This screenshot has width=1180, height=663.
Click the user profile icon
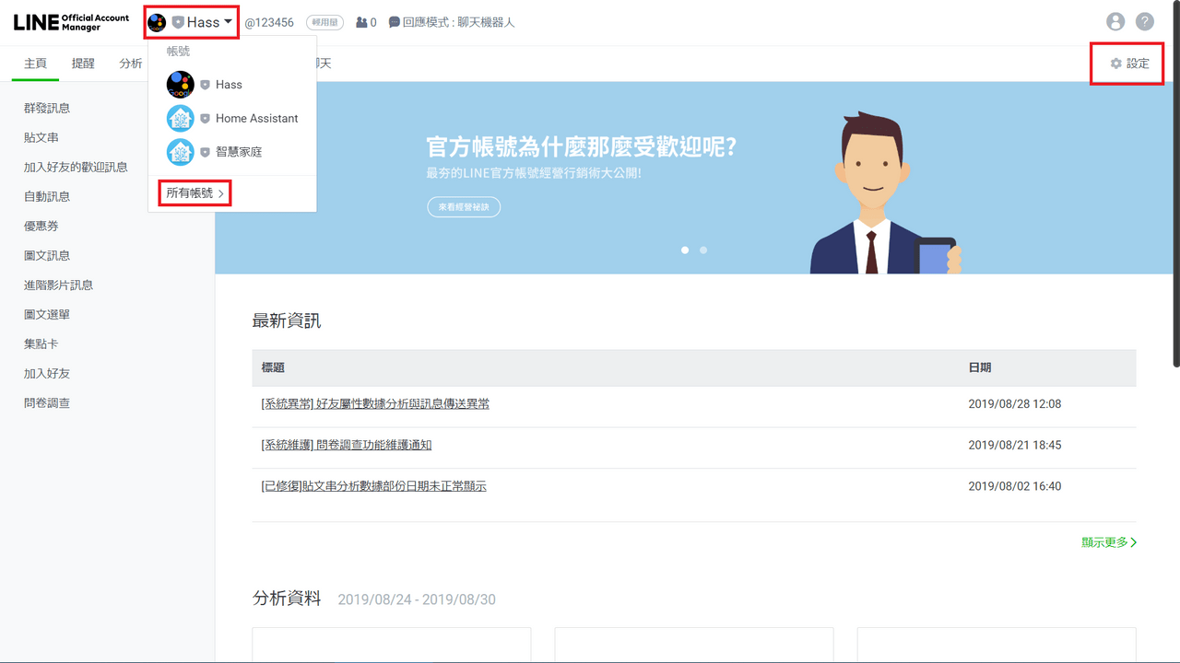[x=1115, y=22]
